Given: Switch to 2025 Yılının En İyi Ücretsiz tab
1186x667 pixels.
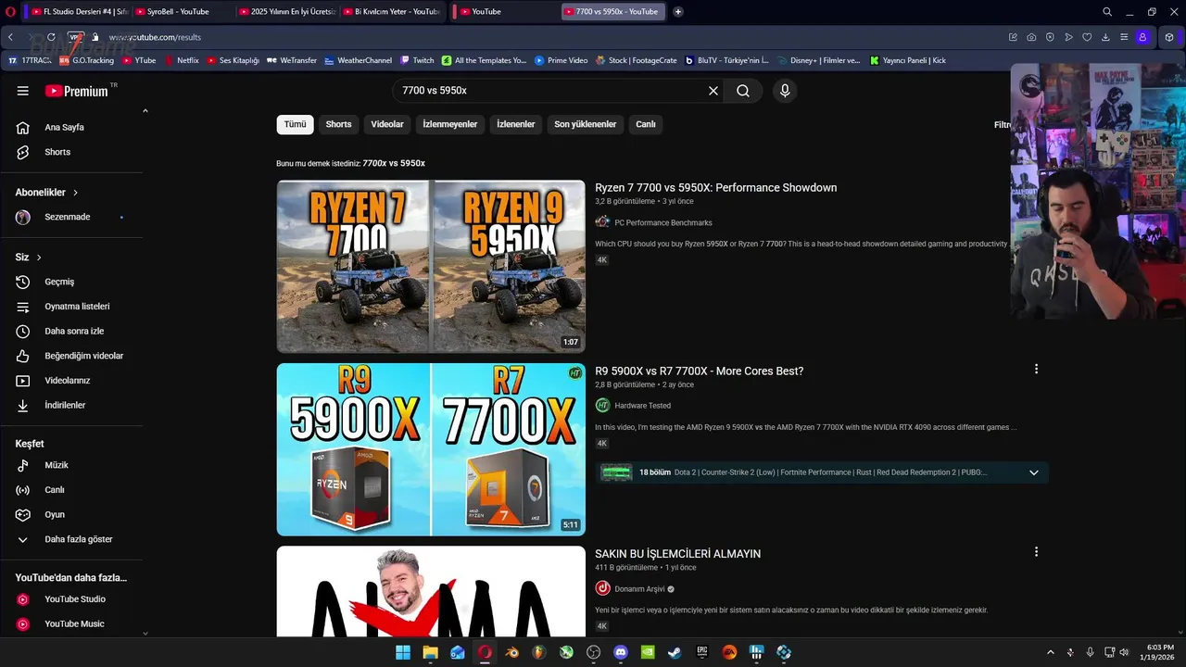Looking at the screenshot, I should click(285, 11).
